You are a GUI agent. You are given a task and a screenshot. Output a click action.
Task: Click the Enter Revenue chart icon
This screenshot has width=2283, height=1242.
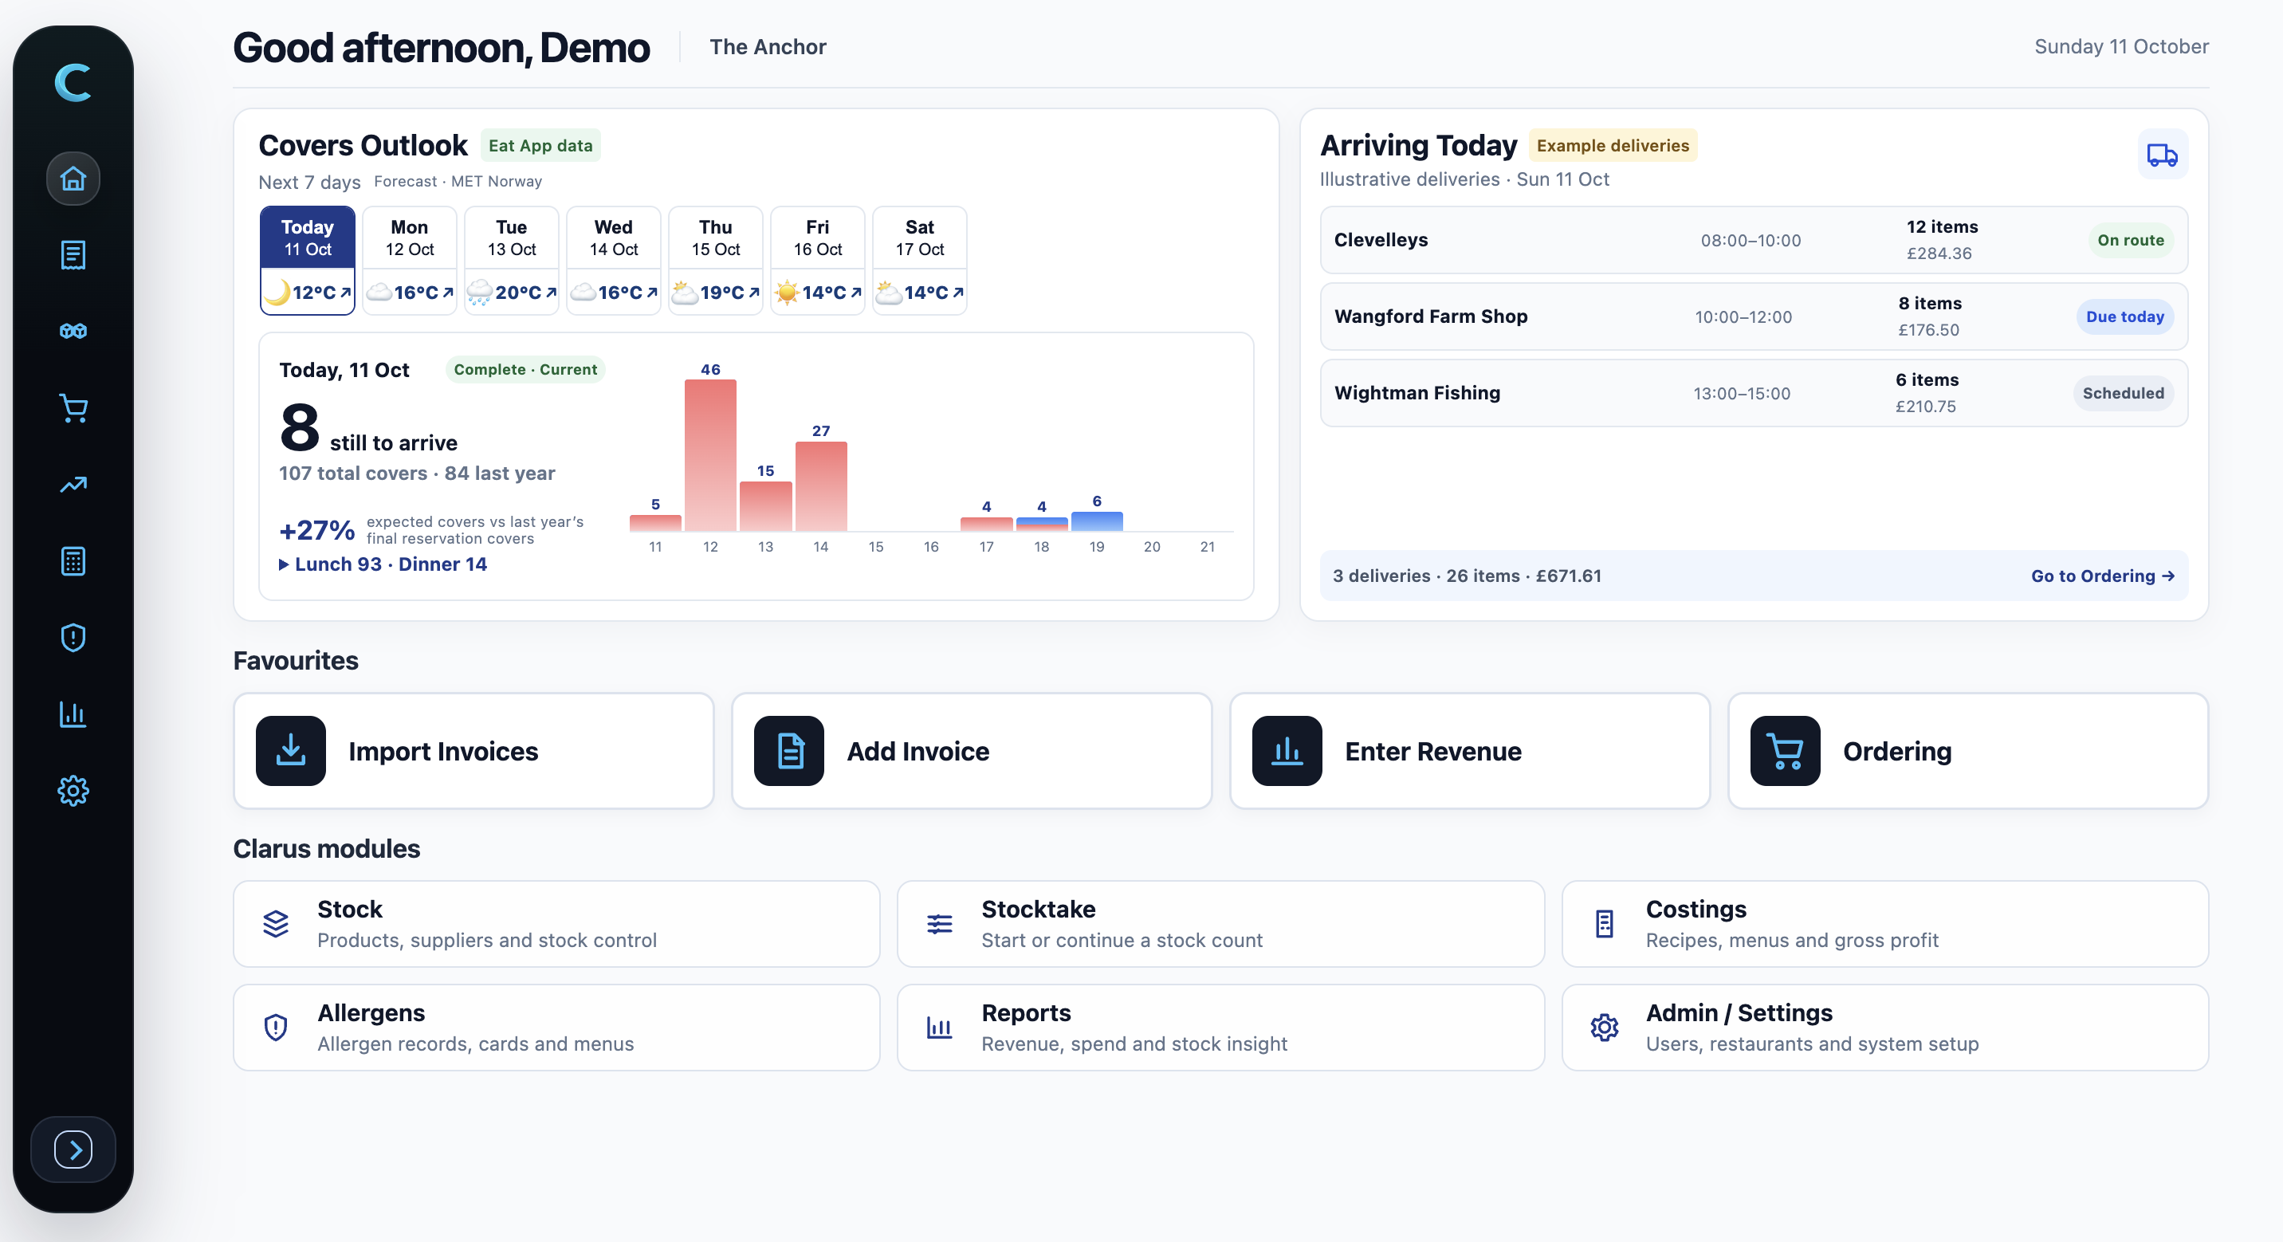[x=1287, y=751]
